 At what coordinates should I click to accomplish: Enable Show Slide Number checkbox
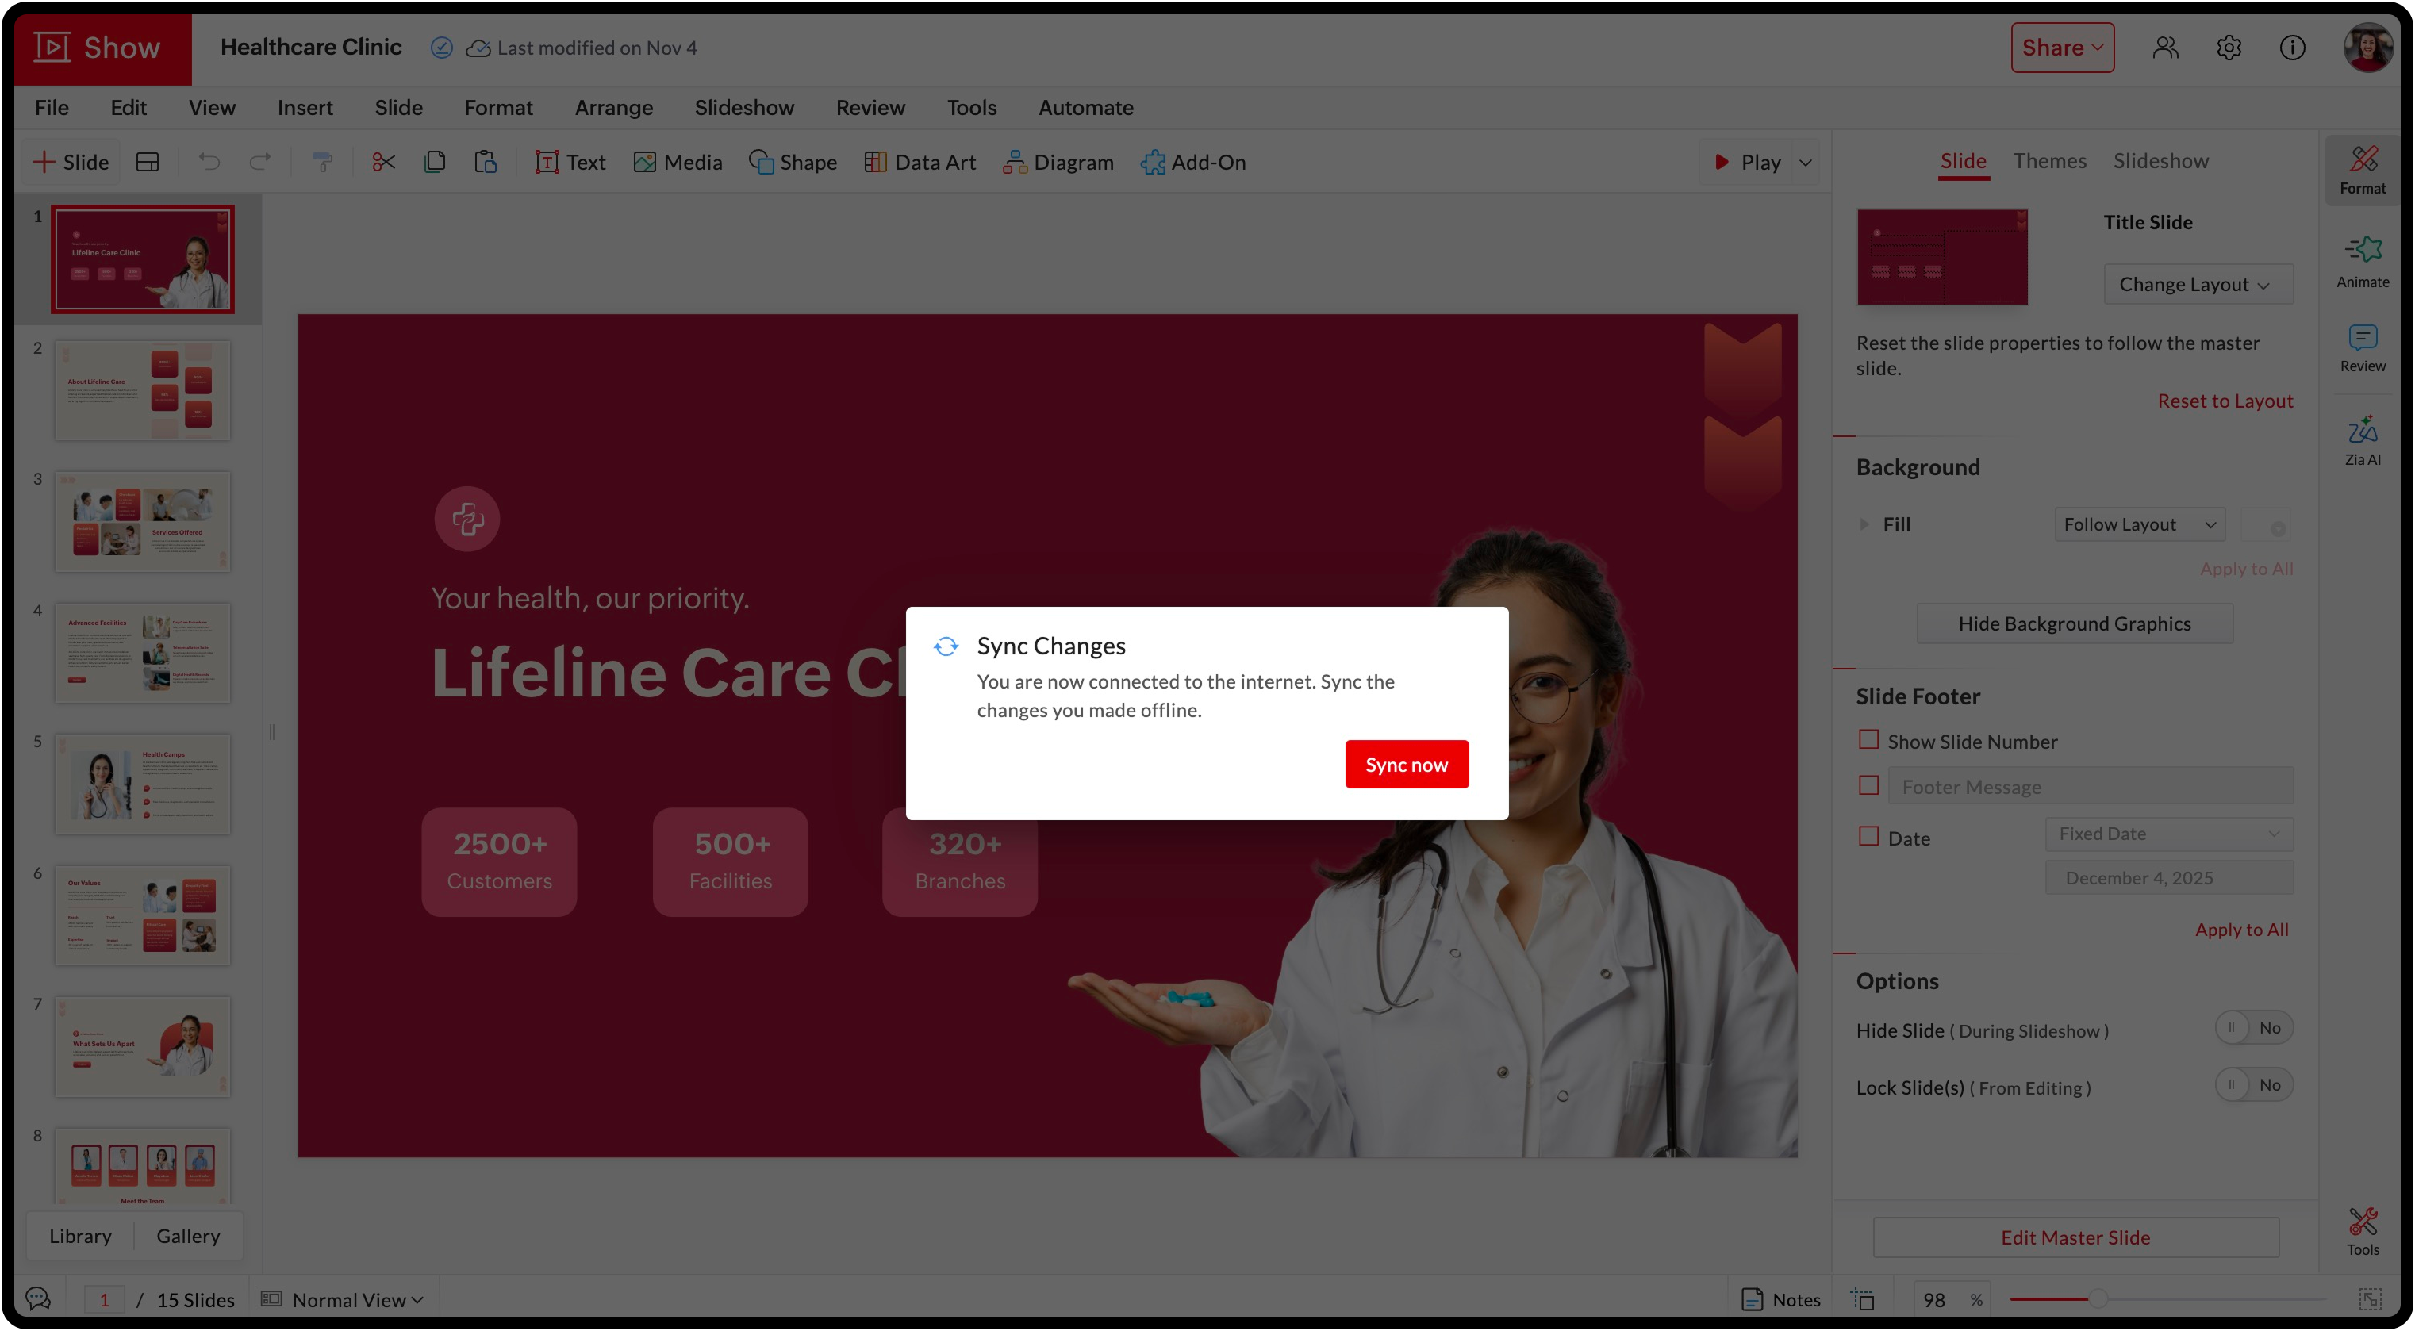click(1868, 739)
